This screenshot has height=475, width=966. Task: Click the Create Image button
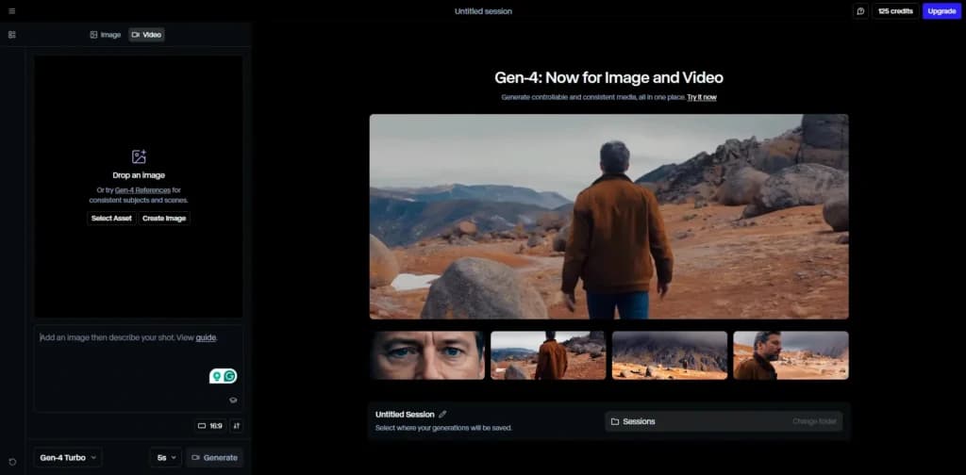tap(164, 219)
